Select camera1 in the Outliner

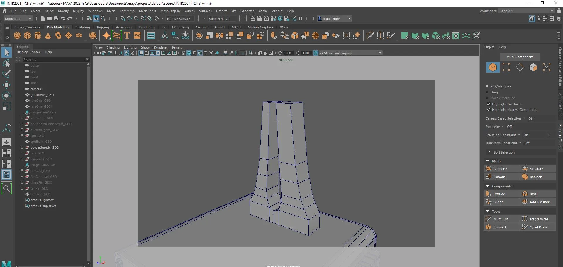coord(37,89)
